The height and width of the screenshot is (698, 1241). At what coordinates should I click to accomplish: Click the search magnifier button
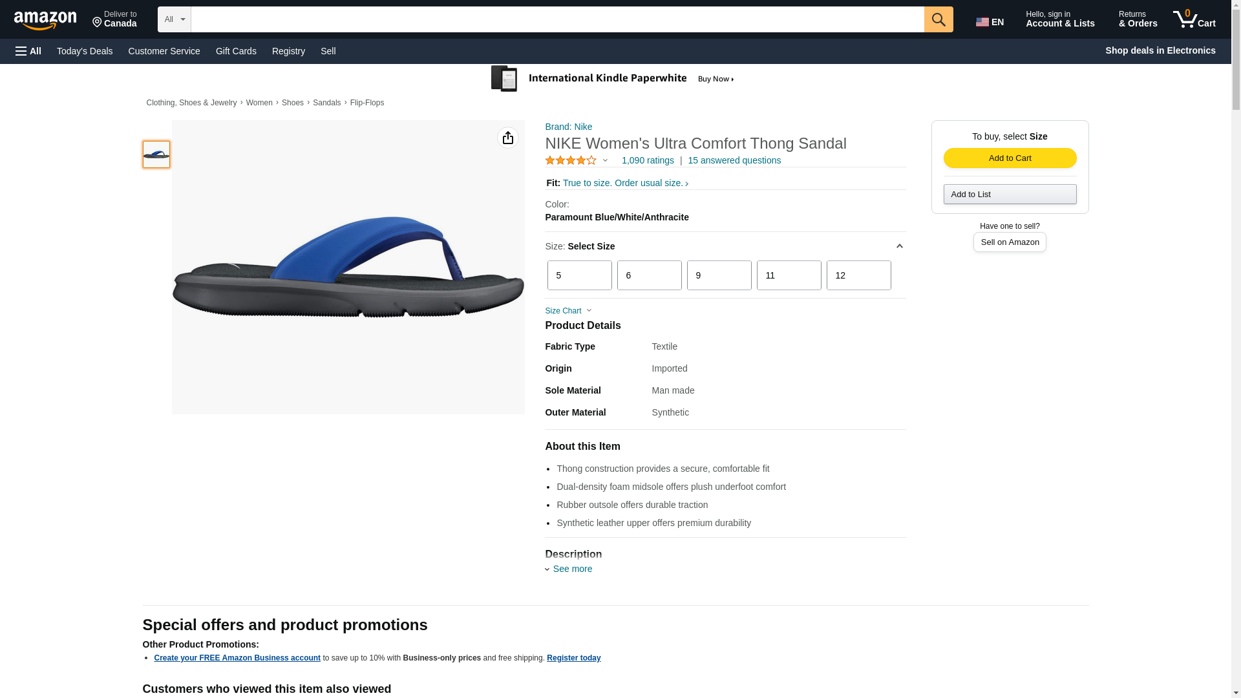(x=939, y=19)
